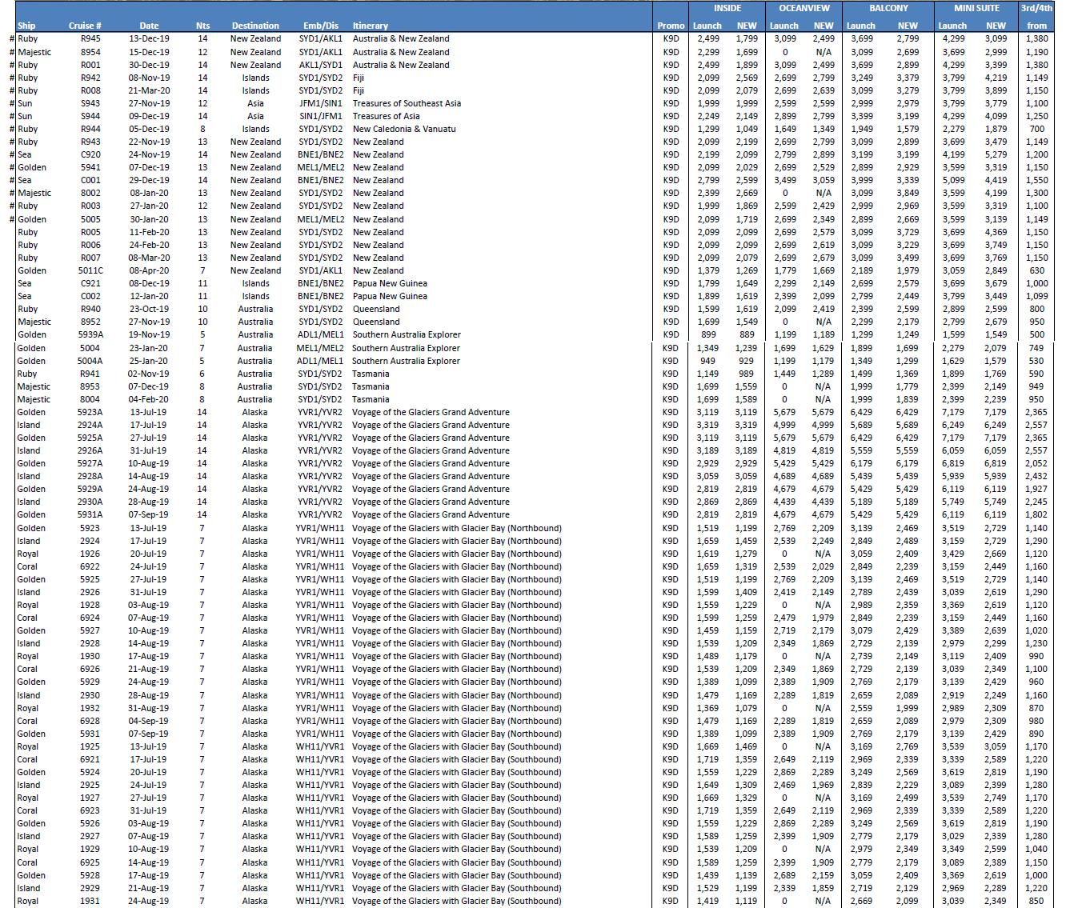Select cruise number 5011C cell
Screen dimensions: 1066x908
point(90,270)
